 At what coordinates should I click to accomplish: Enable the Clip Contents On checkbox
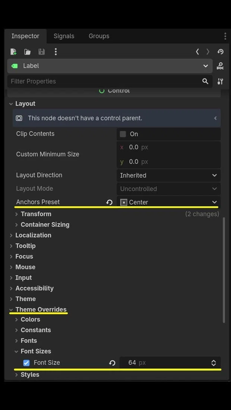tap(123, 134)
